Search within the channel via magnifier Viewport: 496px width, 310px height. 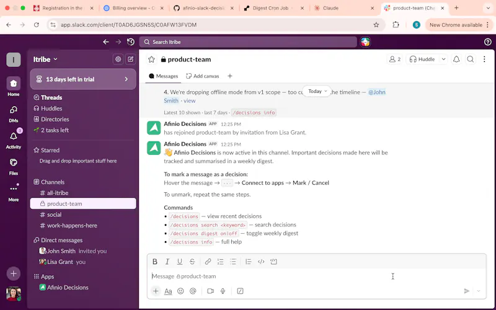click(x=471, y=59)
